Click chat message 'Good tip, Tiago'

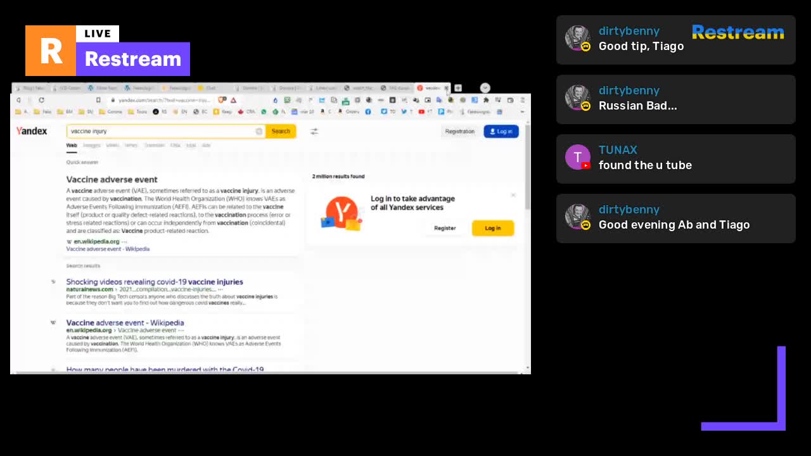pos(641,46)
